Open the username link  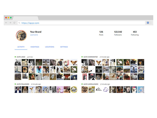(34, 35)
